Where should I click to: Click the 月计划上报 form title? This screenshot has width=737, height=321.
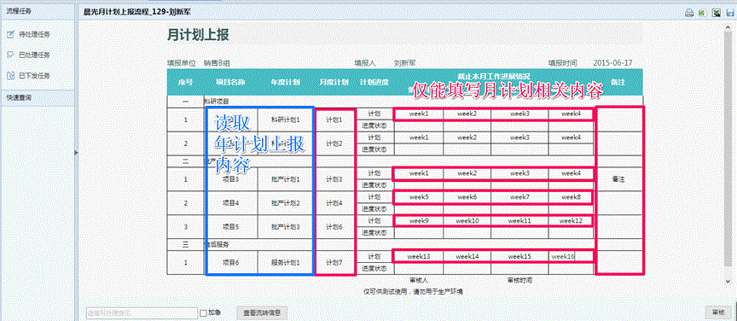(199, 35)
